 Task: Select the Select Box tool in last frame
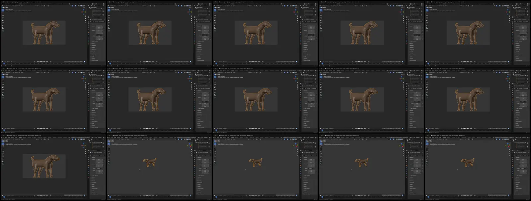427,144
